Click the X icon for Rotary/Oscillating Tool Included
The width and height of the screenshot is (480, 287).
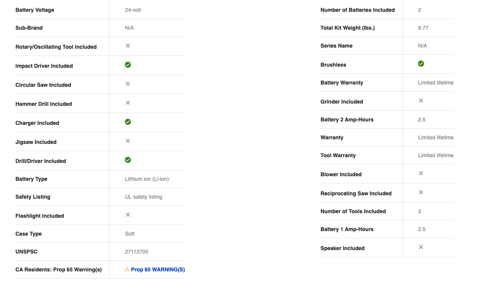tap(128, 46)
